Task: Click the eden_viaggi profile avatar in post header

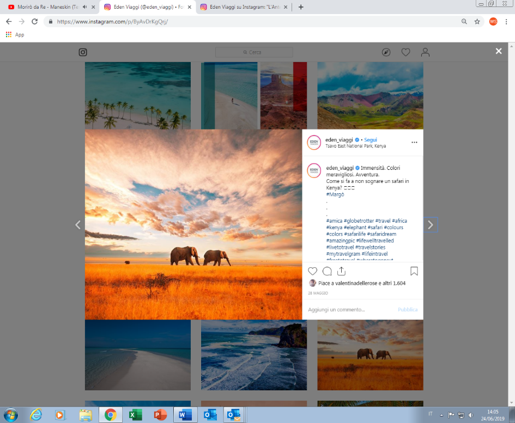Action: (314, 143)
